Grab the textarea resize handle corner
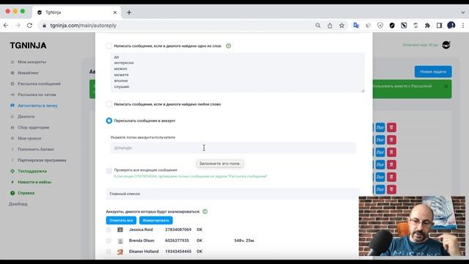This screenshot has height=264, width=469. pos(363,90)
